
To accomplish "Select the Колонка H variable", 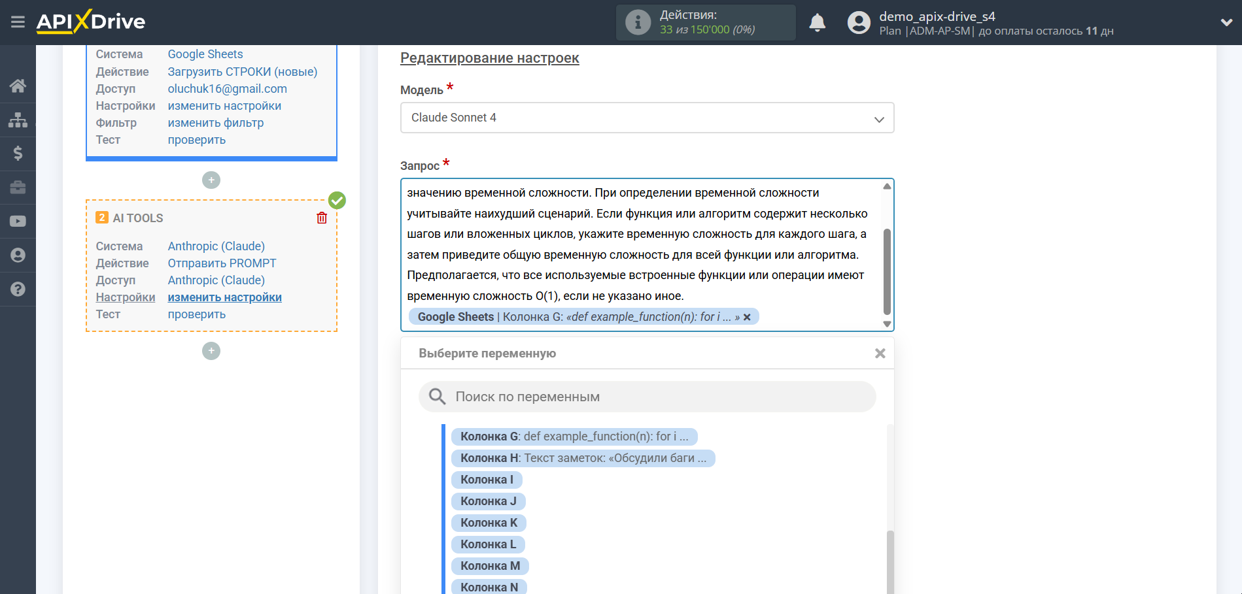I will 582,457.
